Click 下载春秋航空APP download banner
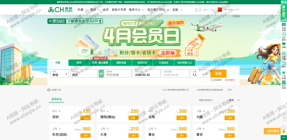The image size is (287, 140). 75,21
